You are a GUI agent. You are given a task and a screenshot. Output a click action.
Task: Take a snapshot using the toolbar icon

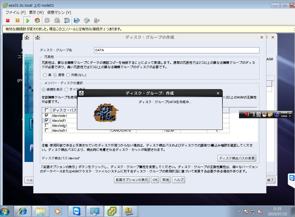47,20
